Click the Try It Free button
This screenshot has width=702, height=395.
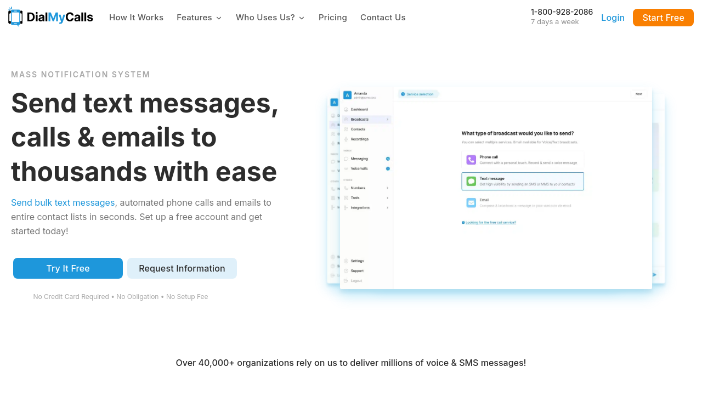click(68, 268)
